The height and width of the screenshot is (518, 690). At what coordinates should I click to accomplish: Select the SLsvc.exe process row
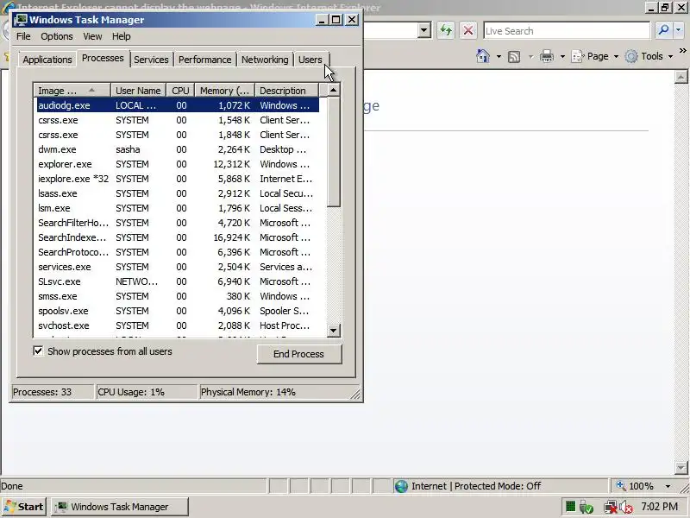[x=178, y=281]
